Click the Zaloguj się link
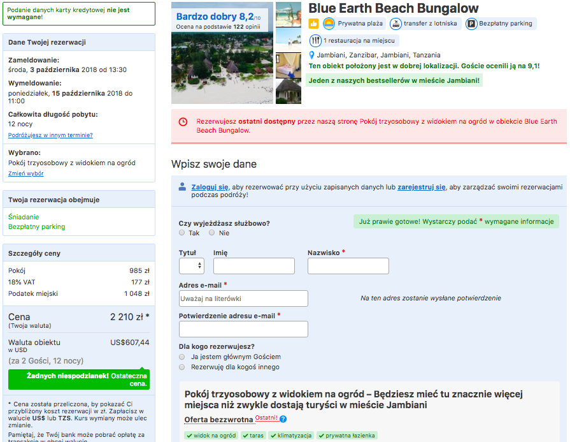570x442 pixels. click(x=210, y=187)
